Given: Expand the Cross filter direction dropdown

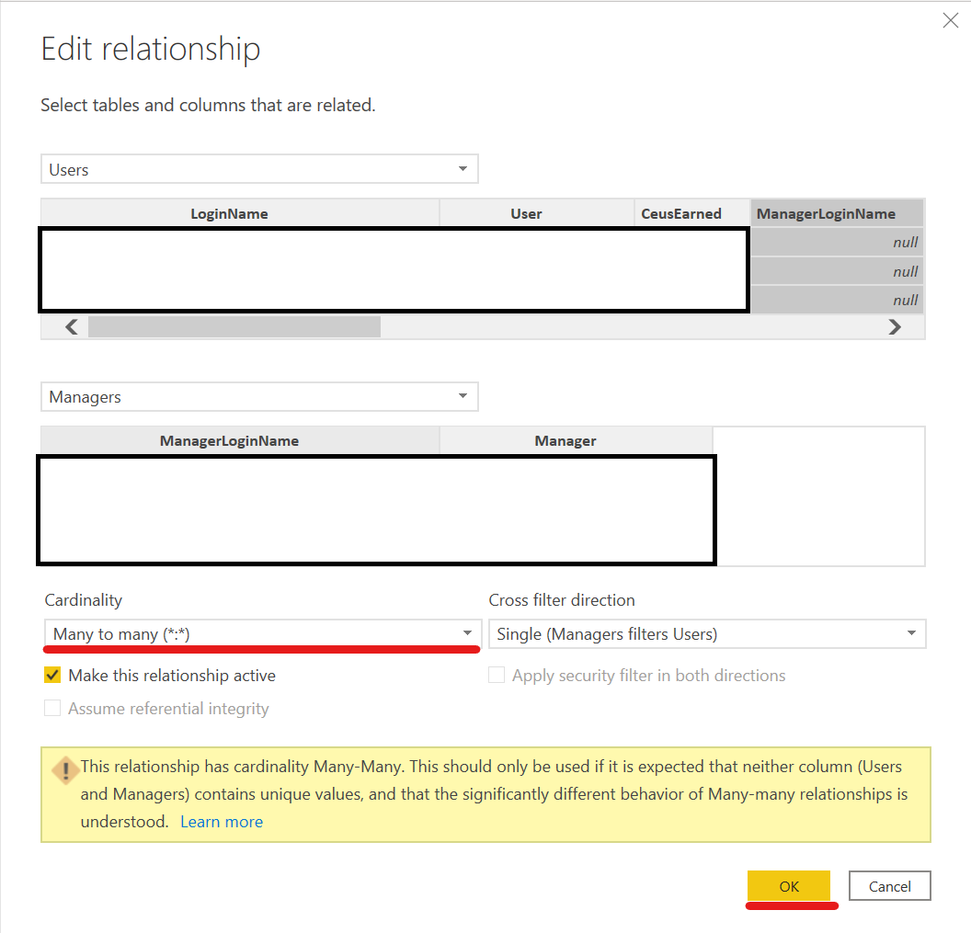Looking at the screenshot, I should [x=706, y=633].
